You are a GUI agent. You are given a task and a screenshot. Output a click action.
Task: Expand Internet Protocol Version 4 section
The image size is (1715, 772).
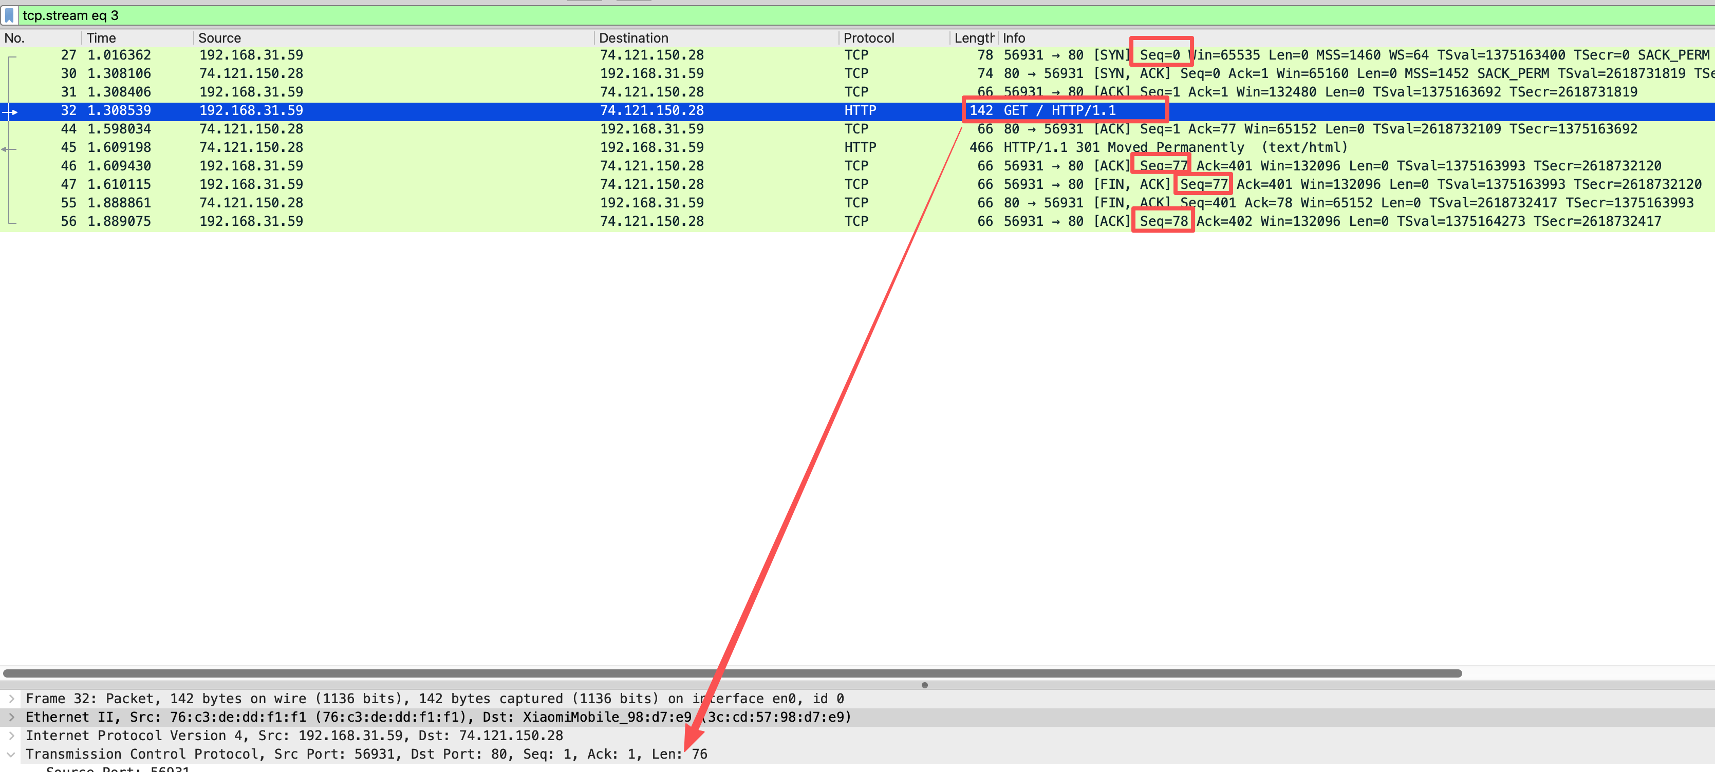click(11, 736)
